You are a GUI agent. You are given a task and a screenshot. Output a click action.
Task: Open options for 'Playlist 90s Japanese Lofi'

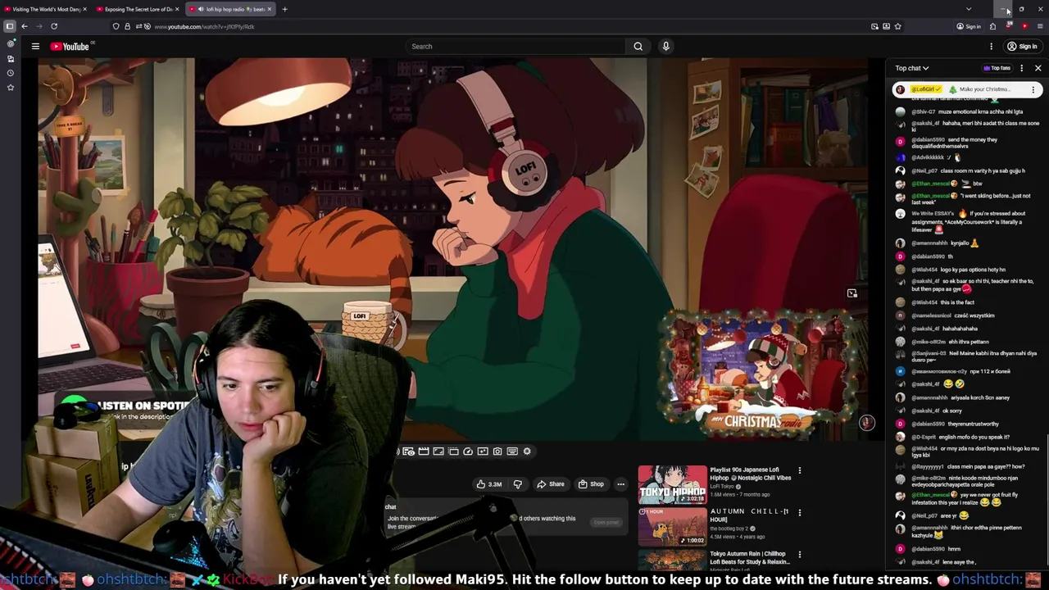point(799,470)
